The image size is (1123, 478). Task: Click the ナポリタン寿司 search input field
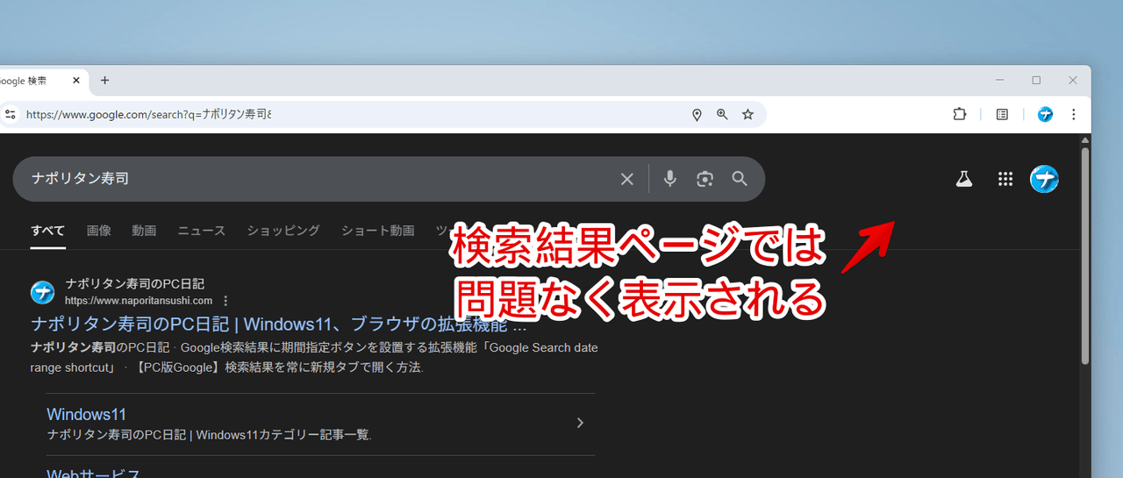316,179
